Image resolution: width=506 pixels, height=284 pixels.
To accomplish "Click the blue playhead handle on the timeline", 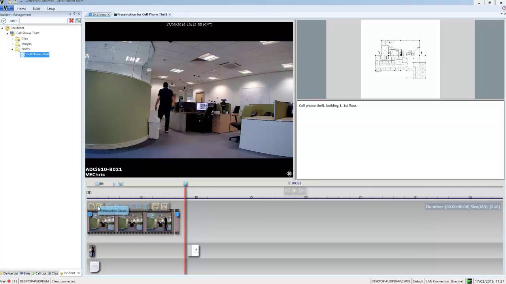I will 185,184.
